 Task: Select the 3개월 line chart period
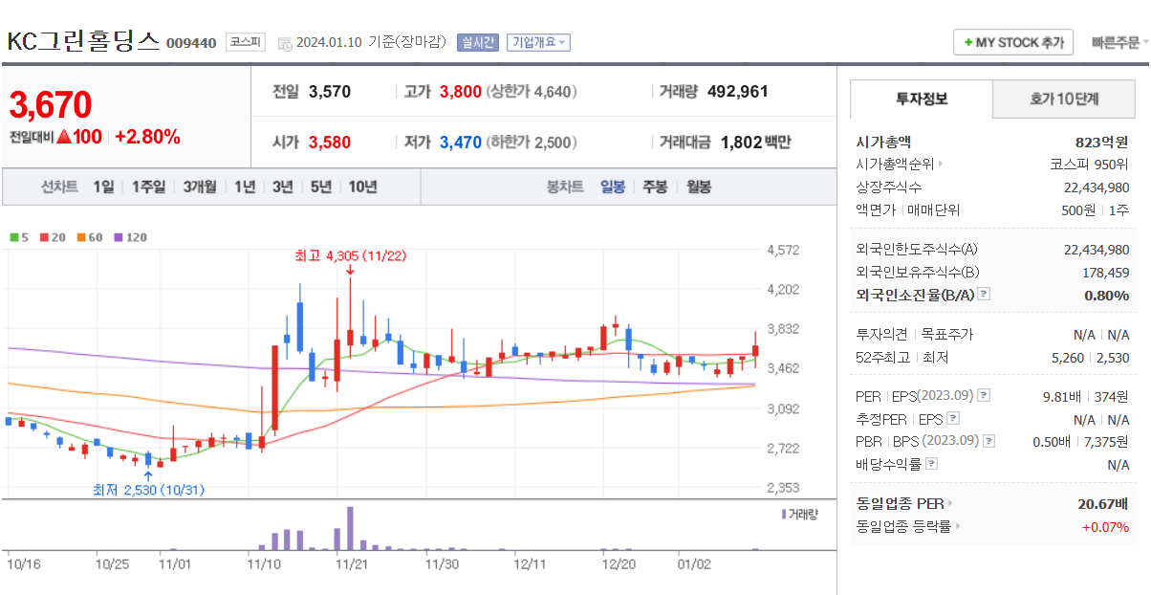coord(200,187)
